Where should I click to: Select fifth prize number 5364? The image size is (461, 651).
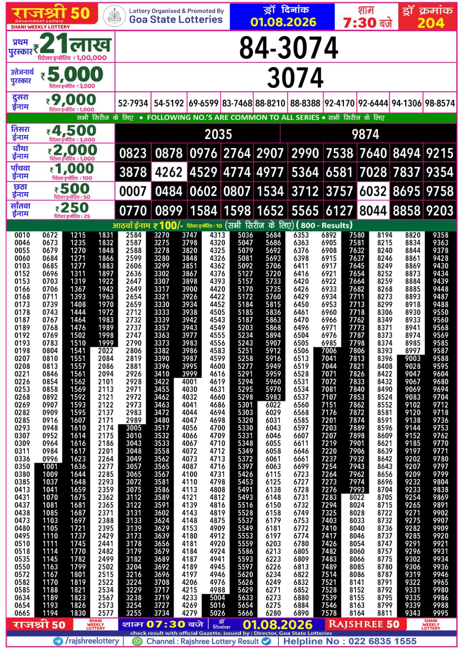[305, 172]
